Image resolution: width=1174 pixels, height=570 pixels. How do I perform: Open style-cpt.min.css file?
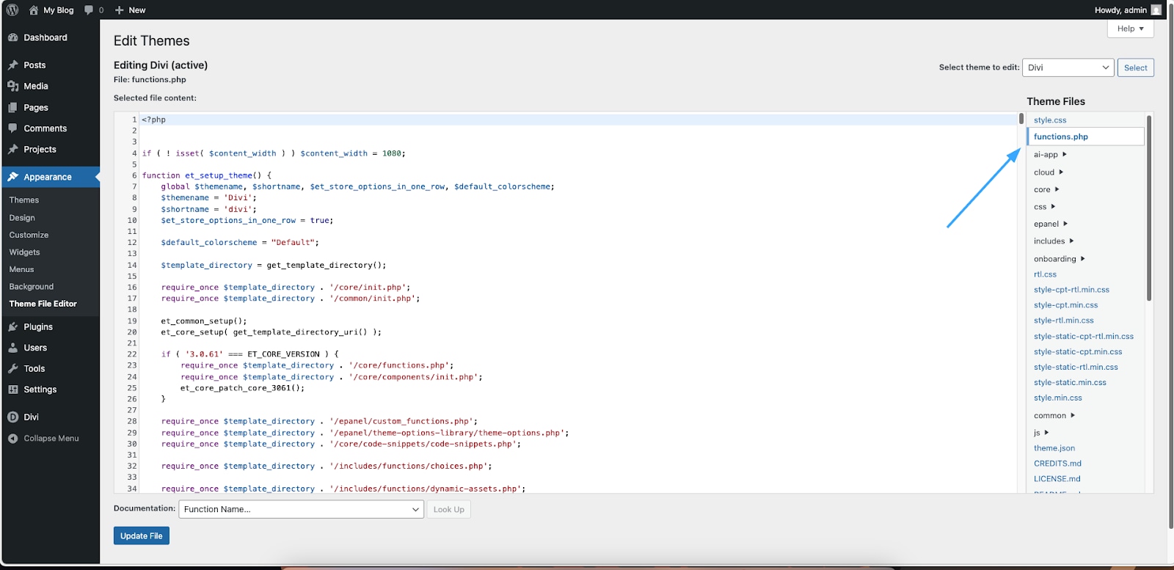click(x=1065, y=305)
